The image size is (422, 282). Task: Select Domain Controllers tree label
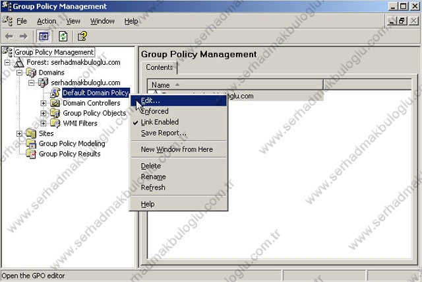(x=92, y=103)
